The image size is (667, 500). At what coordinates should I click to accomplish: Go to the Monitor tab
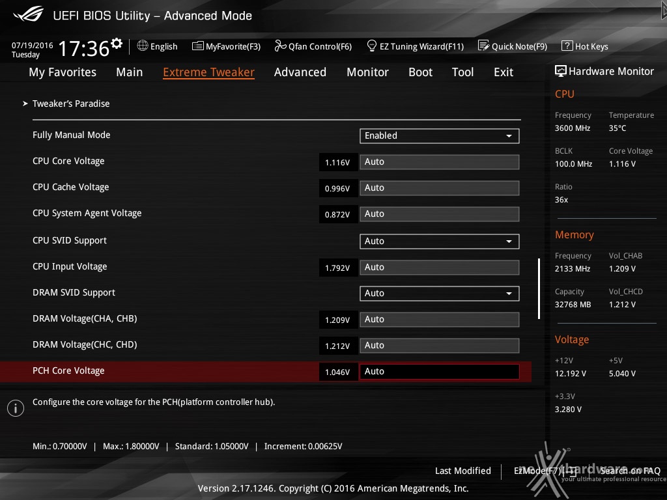367,72
